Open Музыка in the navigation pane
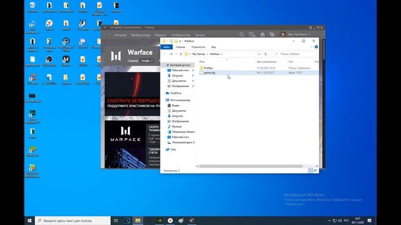401x225 pixels. click(x=177, y=126)
